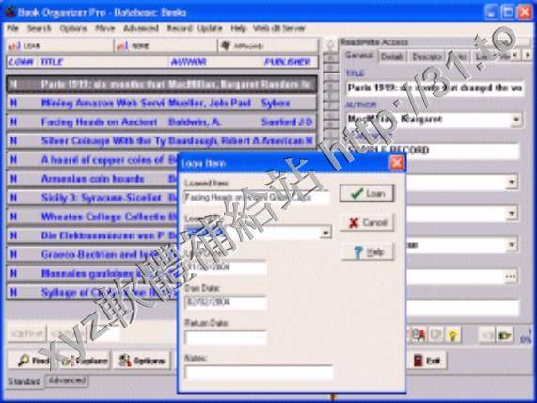537x403 pixels.
Task: Click the Loaned Item text field
Action: click(257, 198)
